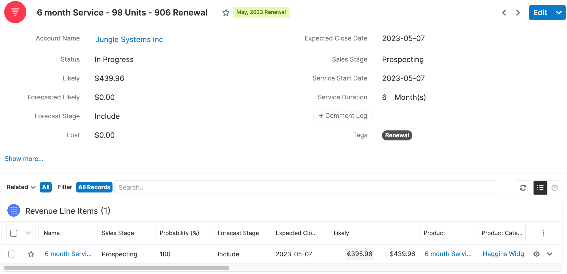The height and width of the screenshot is (274, 567).
Task: Click Show more to expand fields
Action: pos(24,159)
